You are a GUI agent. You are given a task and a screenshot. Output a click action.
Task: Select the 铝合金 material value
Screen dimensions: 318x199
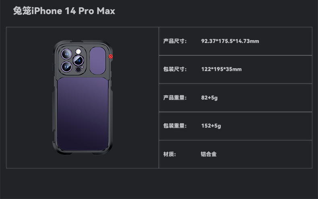(209, 154)
